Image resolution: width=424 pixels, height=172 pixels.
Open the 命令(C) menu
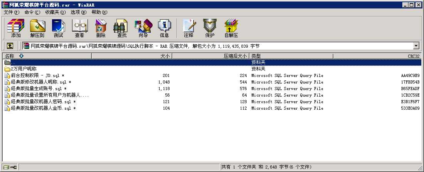click(x=32, y=12)
